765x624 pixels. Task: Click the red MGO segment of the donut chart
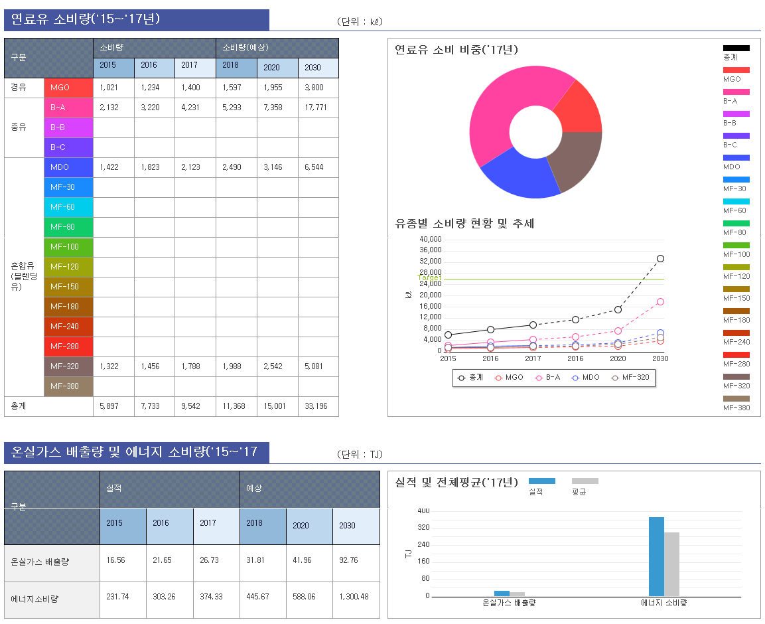point(581,110)
